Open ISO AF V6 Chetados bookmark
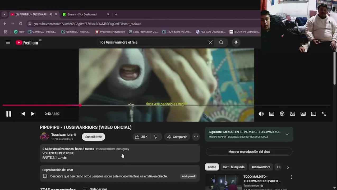This screenshot has height=190, width=337. click(244, 32)
